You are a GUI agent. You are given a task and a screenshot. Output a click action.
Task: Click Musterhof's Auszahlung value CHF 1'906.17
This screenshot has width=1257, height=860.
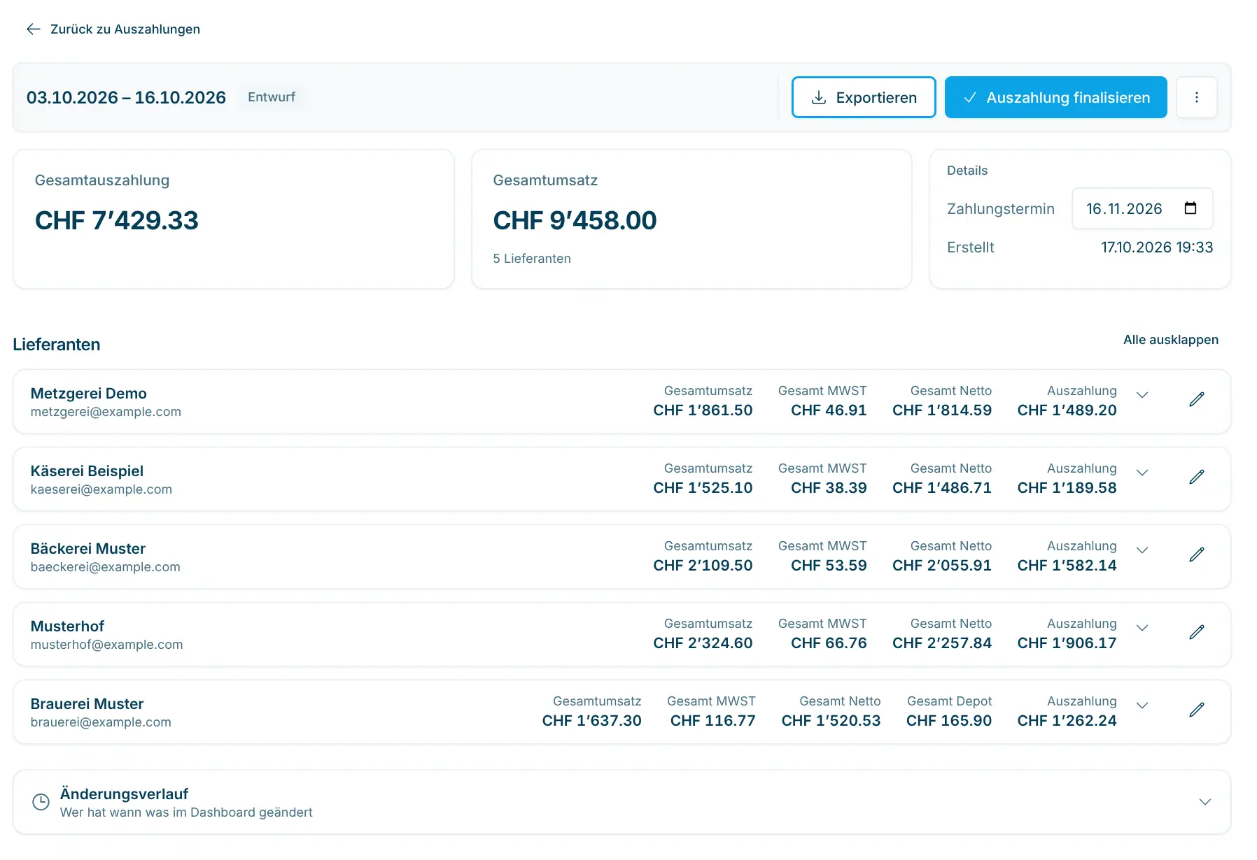coord(1067,643)
